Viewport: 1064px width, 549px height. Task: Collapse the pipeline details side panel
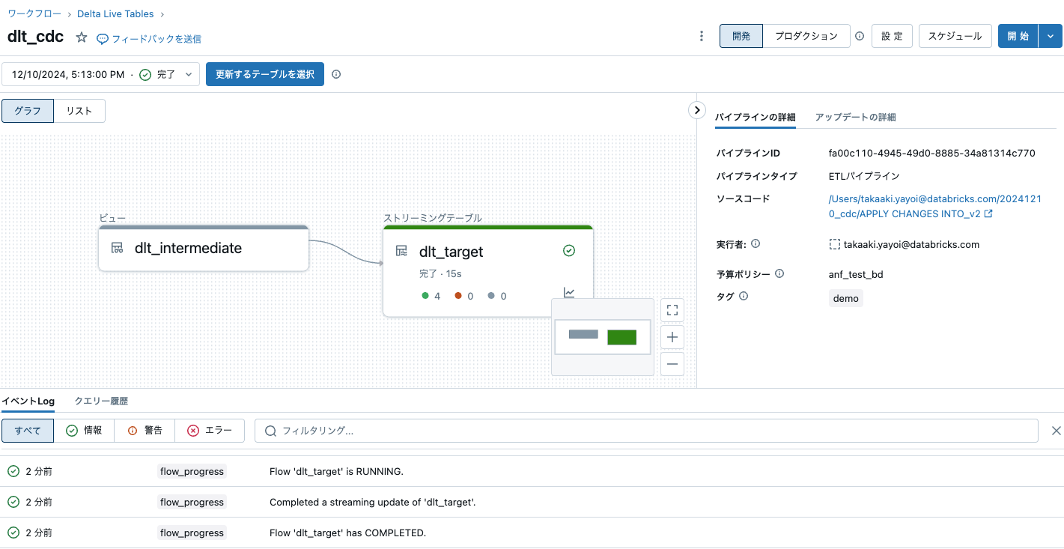coord(697,110)
